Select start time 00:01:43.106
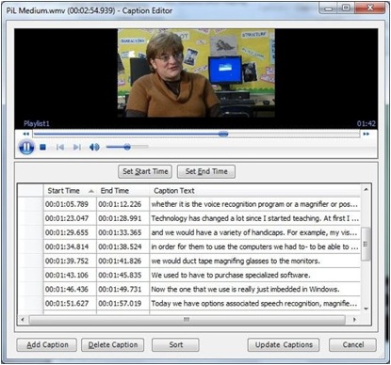This screenshot has width=391, height=365. pos(70,275)
